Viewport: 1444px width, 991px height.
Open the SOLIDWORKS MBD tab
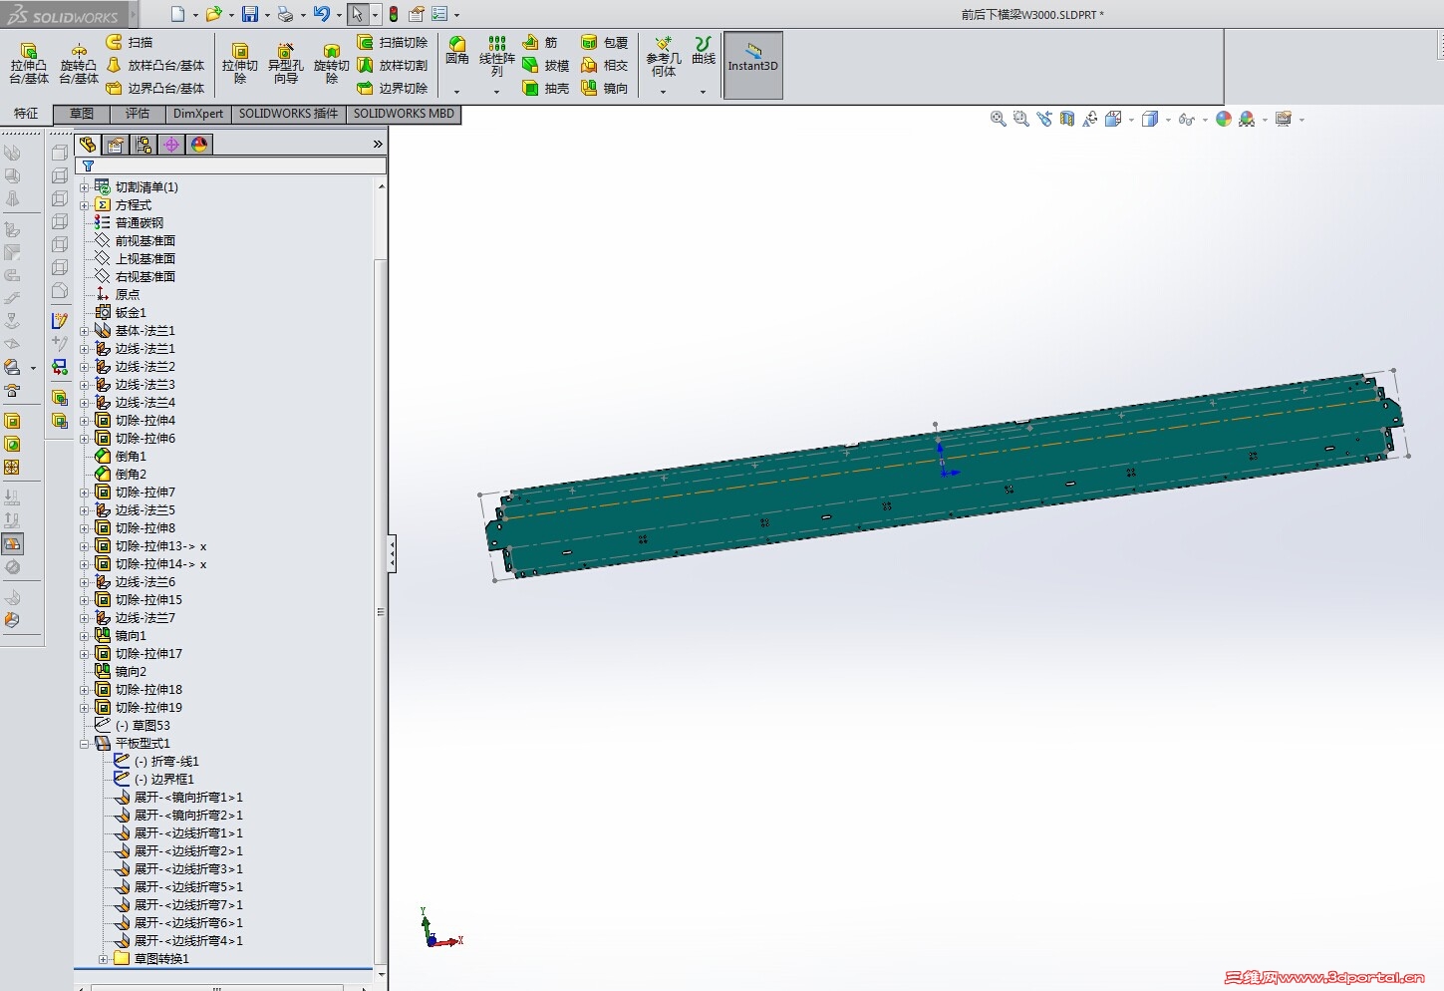tap(404, 114)
